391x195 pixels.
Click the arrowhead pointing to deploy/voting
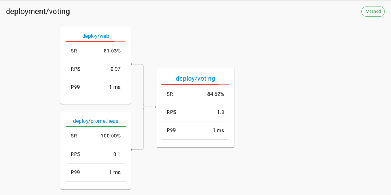(155, 107)
